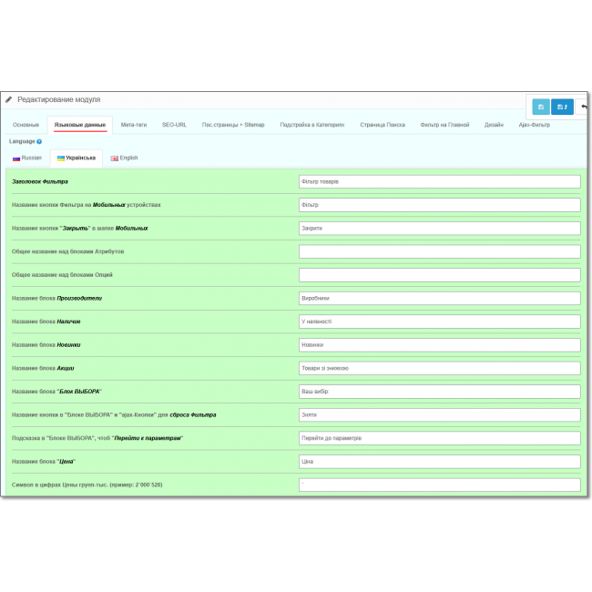Click the empty Attributes blocks name field
The image size is (592, 592).
(x=439, y=251)
